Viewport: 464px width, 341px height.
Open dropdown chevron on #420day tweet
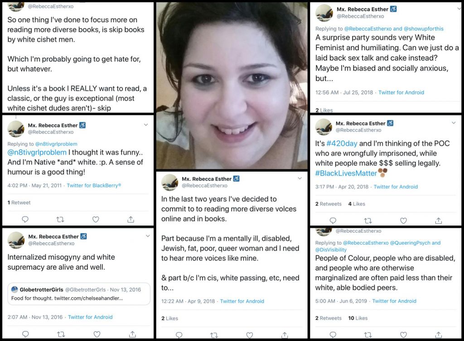click(x=453, y=123)
